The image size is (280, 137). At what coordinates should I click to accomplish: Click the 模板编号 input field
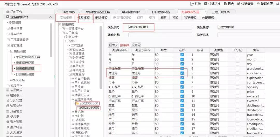pos(157,27)
